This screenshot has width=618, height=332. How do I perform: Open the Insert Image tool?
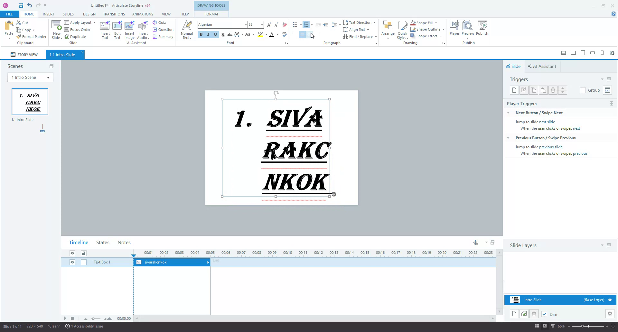click(129, 29)
